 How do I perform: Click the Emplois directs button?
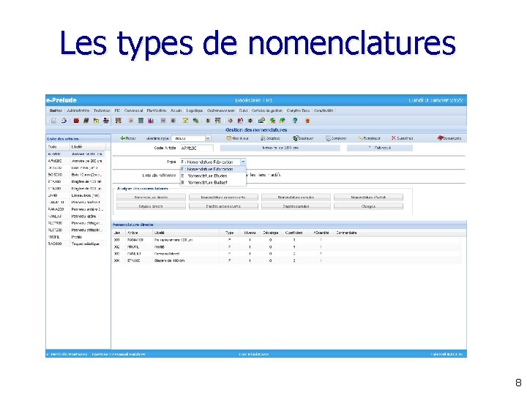pos(151,206)
